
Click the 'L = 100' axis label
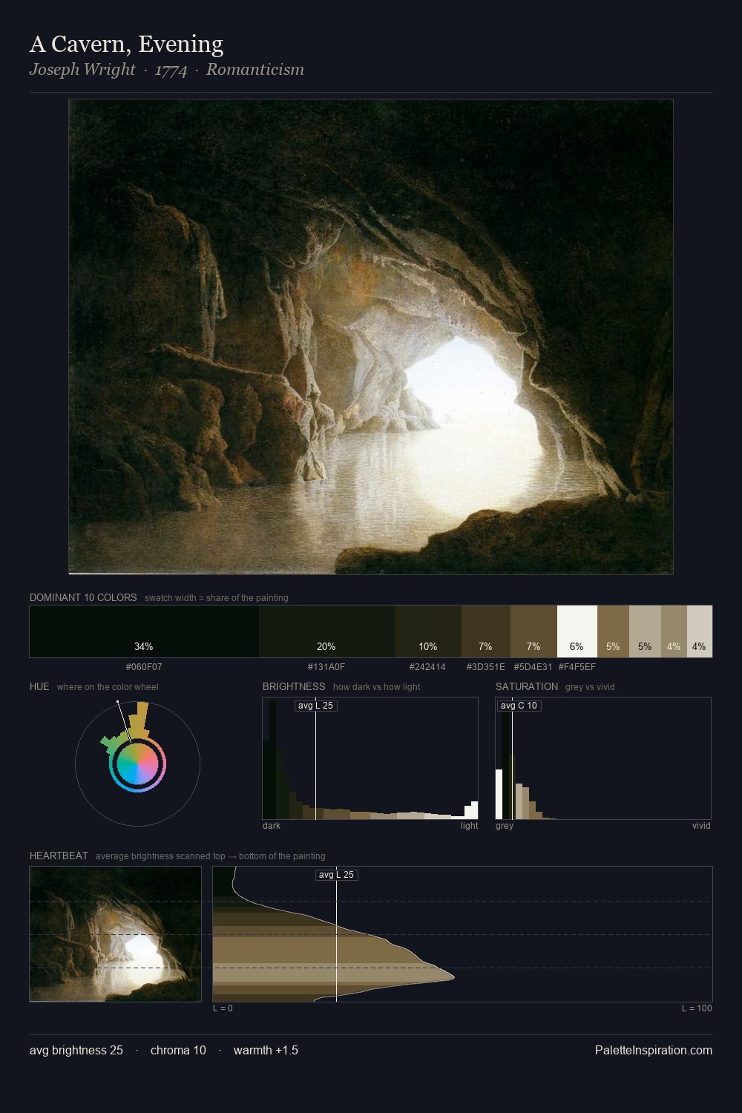(697, 1008)
